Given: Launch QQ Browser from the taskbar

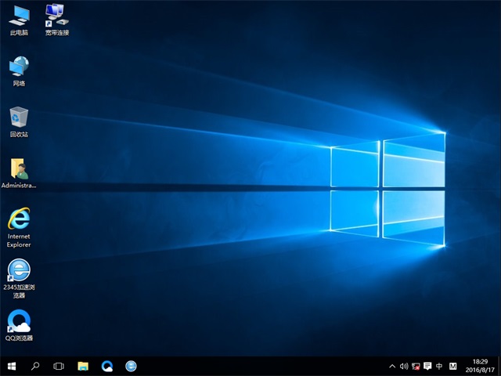Looking at the screenshot, I should (107, 366).
